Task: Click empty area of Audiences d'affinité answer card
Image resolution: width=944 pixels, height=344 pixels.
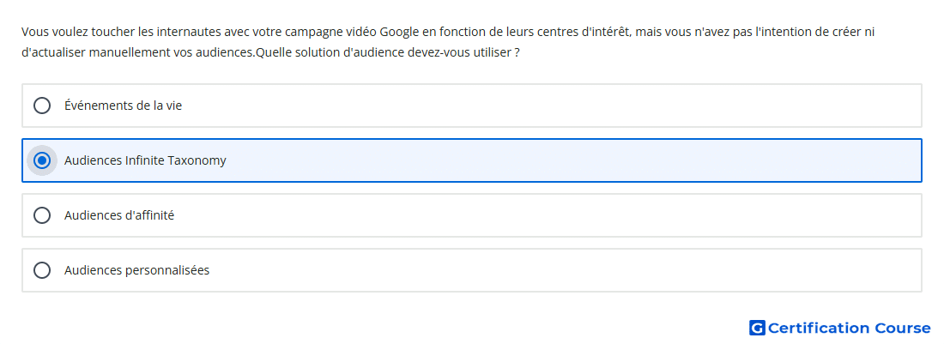Action: [542, 215]
